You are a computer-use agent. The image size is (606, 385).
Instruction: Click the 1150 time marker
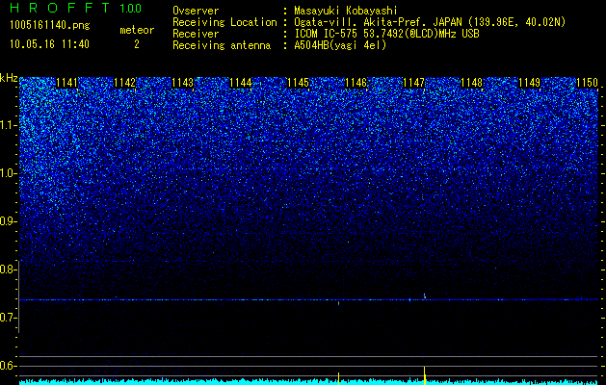pyautogui.click(x=587, y=83)
